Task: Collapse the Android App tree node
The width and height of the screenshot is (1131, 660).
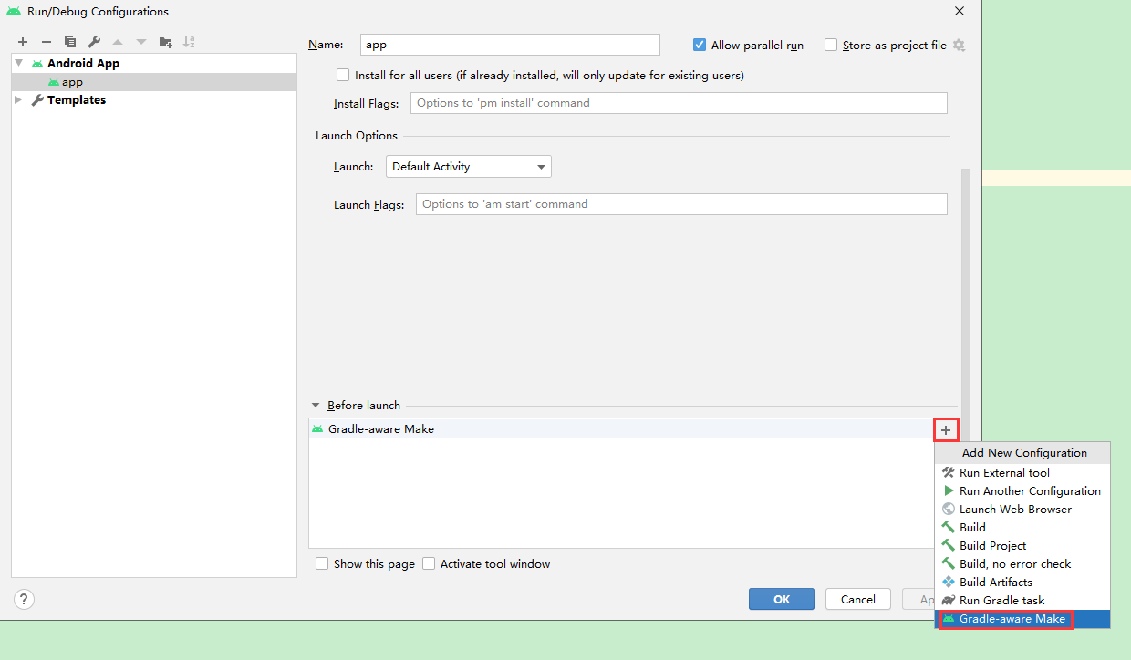Action: (18, 63)
